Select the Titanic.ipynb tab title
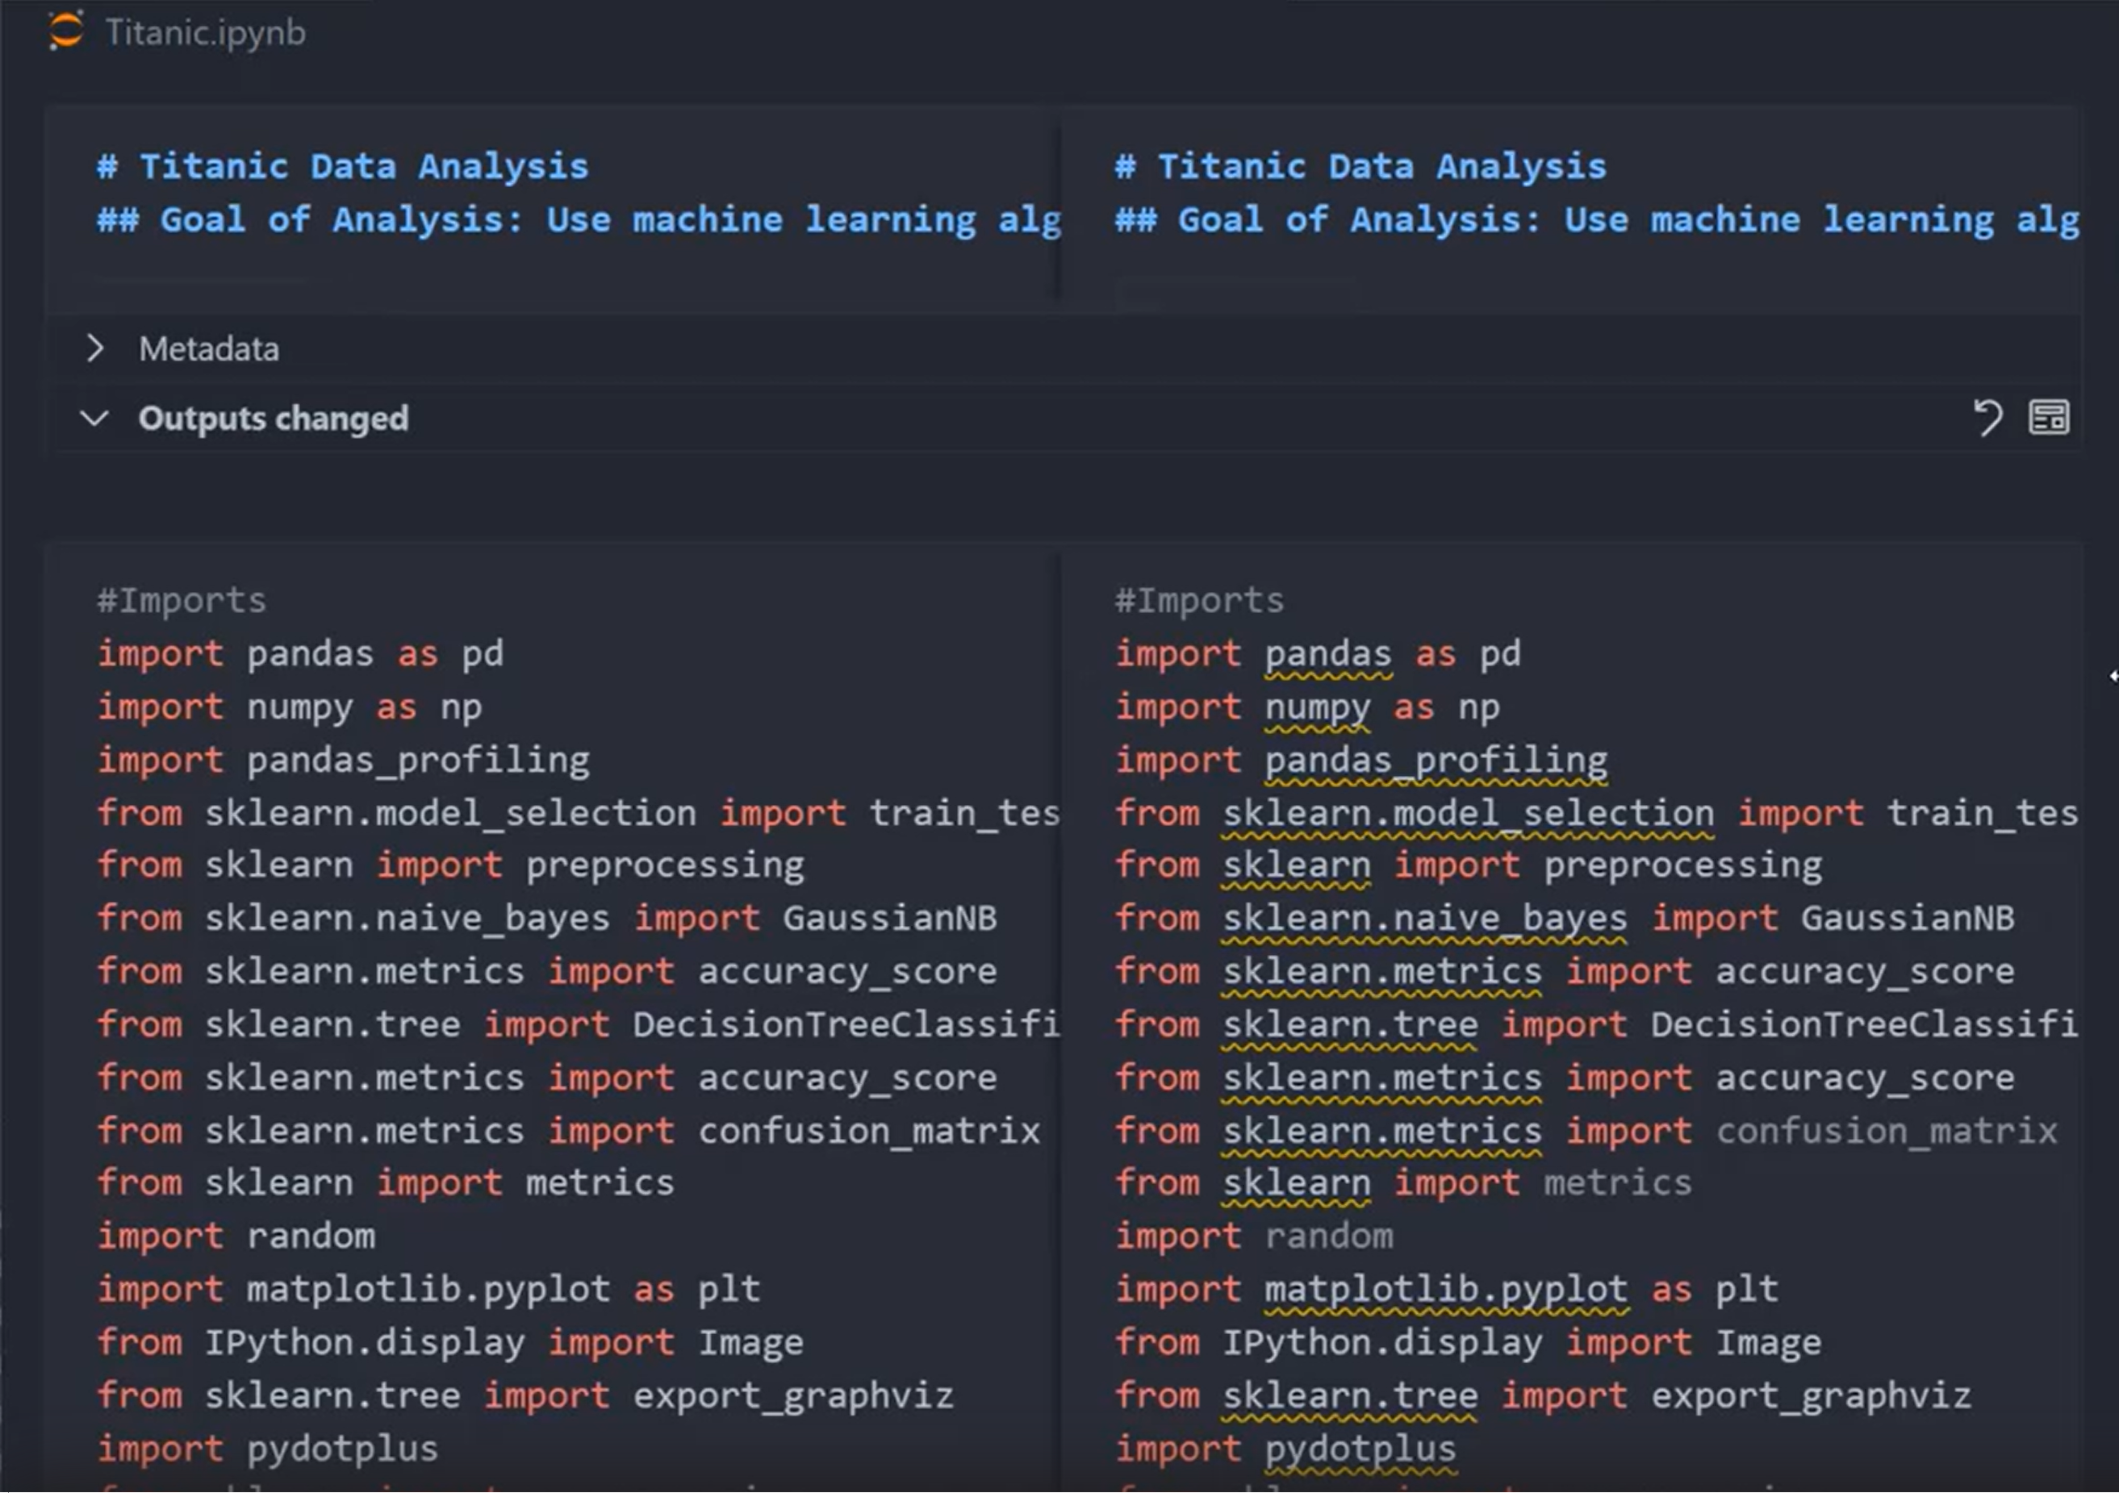2119x1493 pixels. (x=205, y=33)
